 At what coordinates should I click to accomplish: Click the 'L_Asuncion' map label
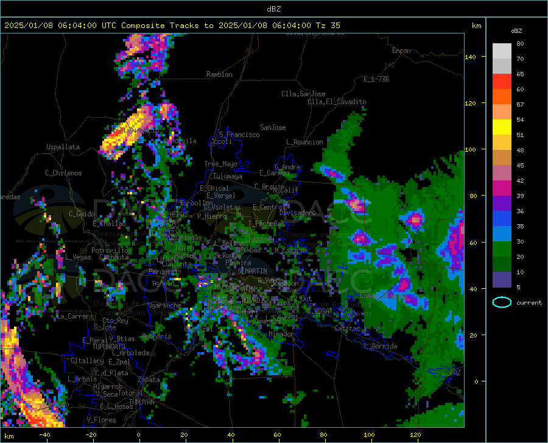point(304,142)
